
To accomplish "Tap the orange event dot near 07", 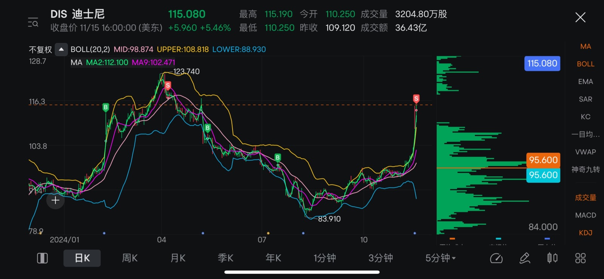I will [x=268, y=233].
